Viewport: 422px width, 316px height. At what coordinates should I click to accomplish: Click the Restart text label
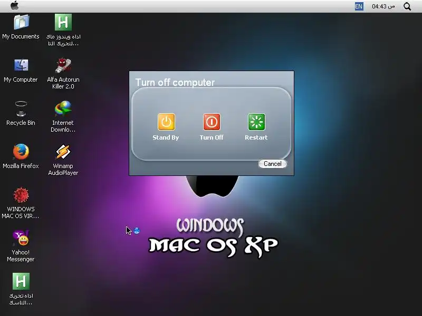(256, 137)
